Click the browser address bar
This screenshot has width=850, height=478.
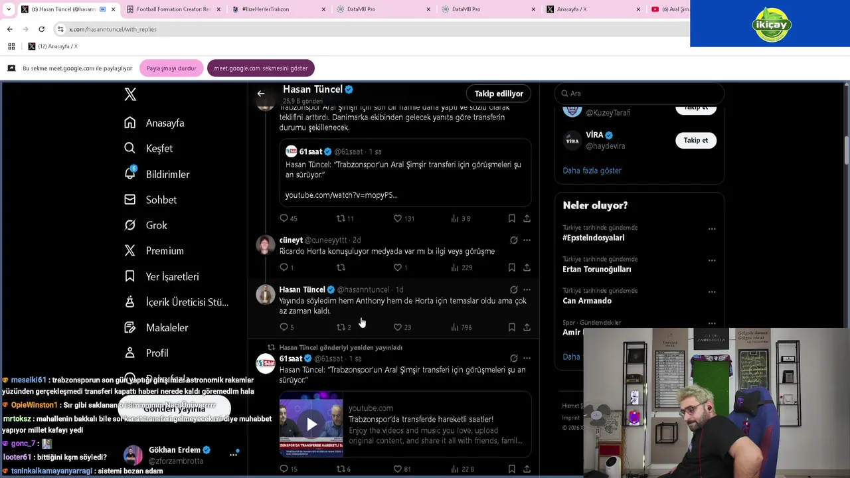[372, 29]
